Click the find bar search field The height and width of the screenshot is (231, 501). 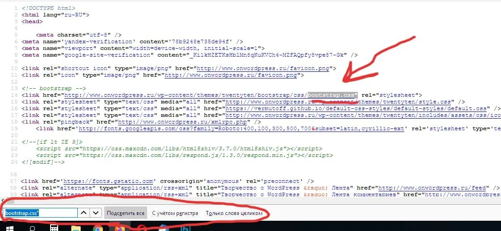click(x=40, y=213)
